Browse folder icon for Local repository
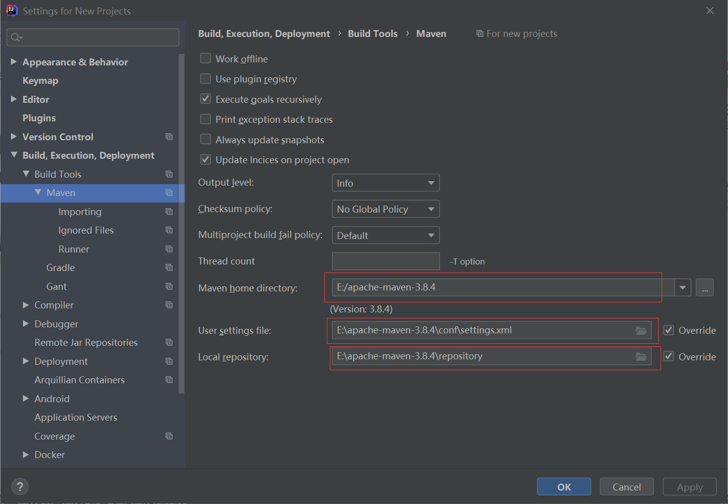Viewport: 728px width, 504px height. [x=641, y=356]
